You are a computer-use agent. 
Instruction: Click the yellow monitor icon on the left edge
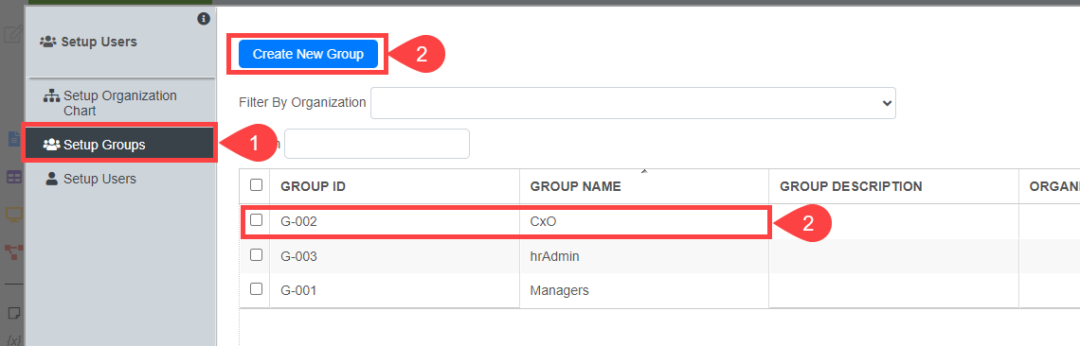click(14, 215)
